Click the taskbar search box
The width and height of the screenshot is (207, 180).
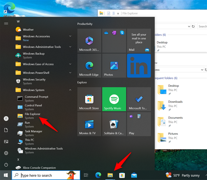[46, 175]
